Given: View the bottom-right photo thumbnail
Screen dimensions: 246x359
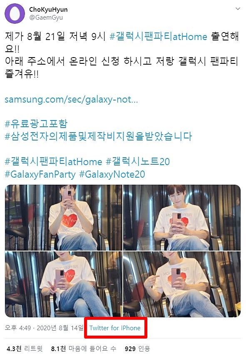Looking at the screenshot, I should coord(182,284).
